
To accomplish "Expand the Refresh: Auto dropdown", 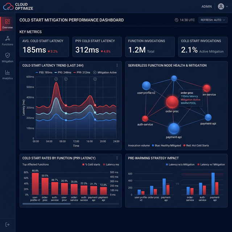I will coord(213,20).
